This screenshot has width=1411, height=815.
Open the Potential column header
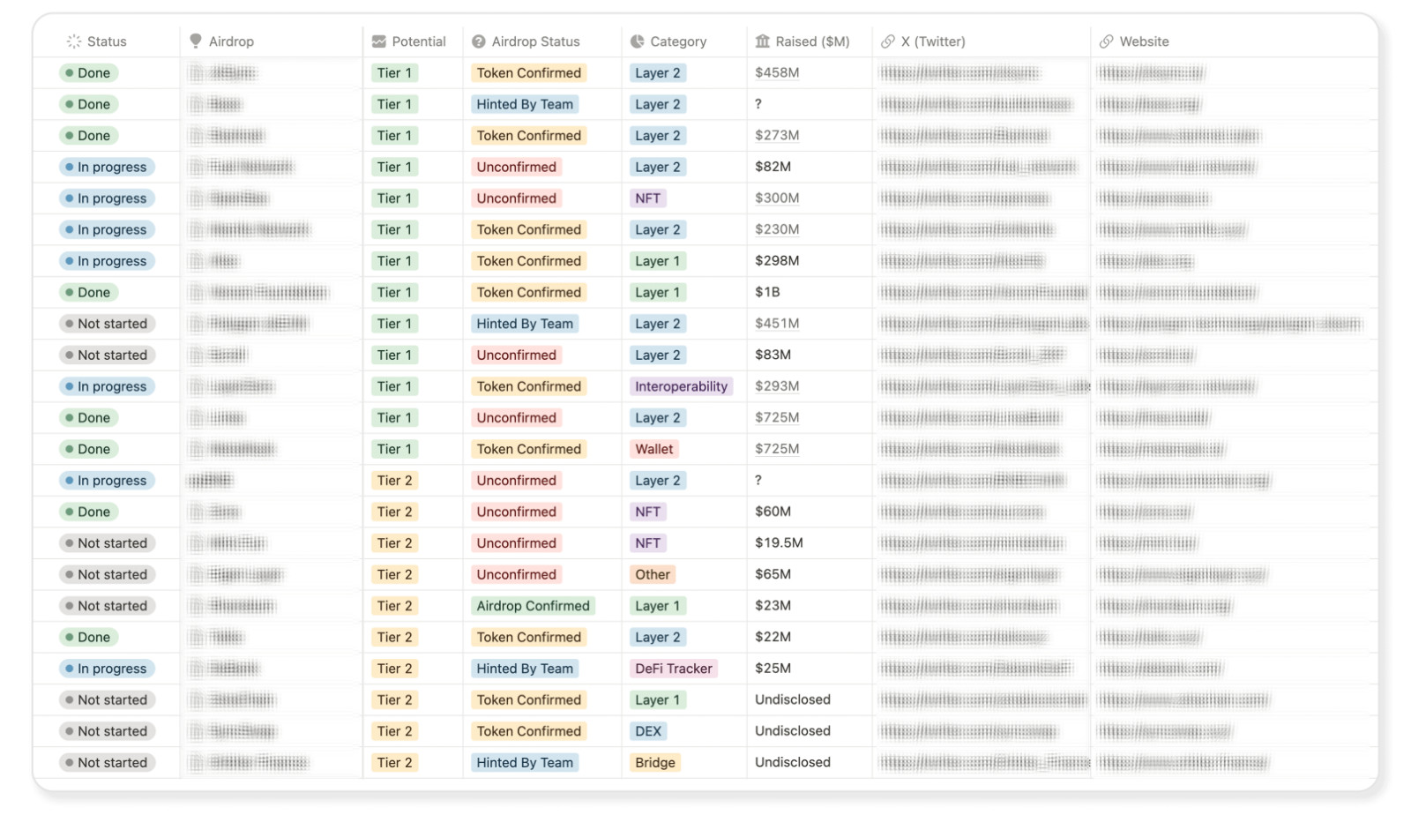point(413,41)
